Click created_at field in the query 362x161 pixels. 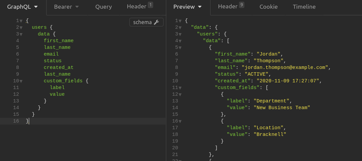point(59,68)
